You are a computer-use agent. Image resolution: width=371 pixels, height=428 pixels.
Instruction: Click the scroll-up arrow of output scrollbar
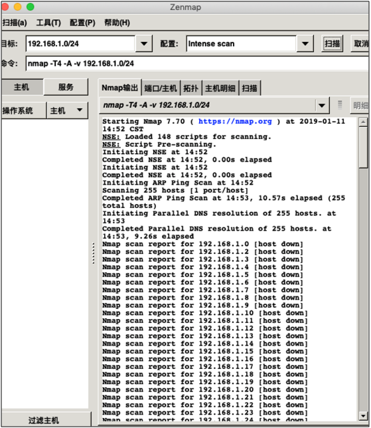tap(363, 122)
